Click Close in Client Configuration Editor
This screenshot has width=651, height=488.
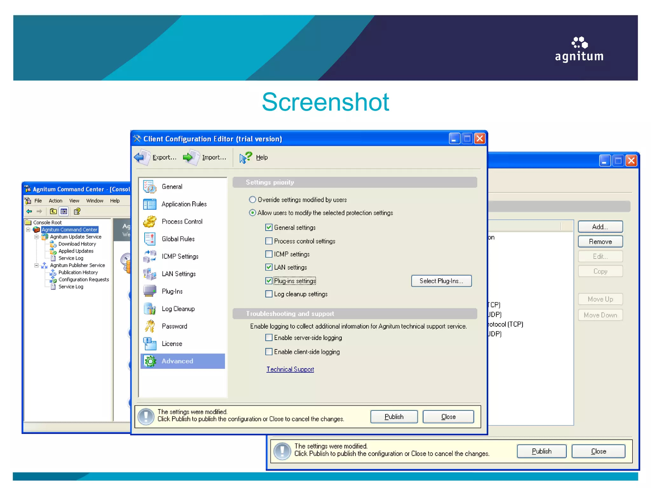(x=448, y=417)
